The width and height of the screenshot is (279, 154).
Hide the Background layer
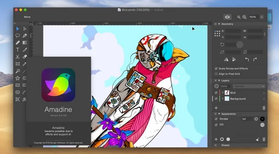[x=216, y=99]
